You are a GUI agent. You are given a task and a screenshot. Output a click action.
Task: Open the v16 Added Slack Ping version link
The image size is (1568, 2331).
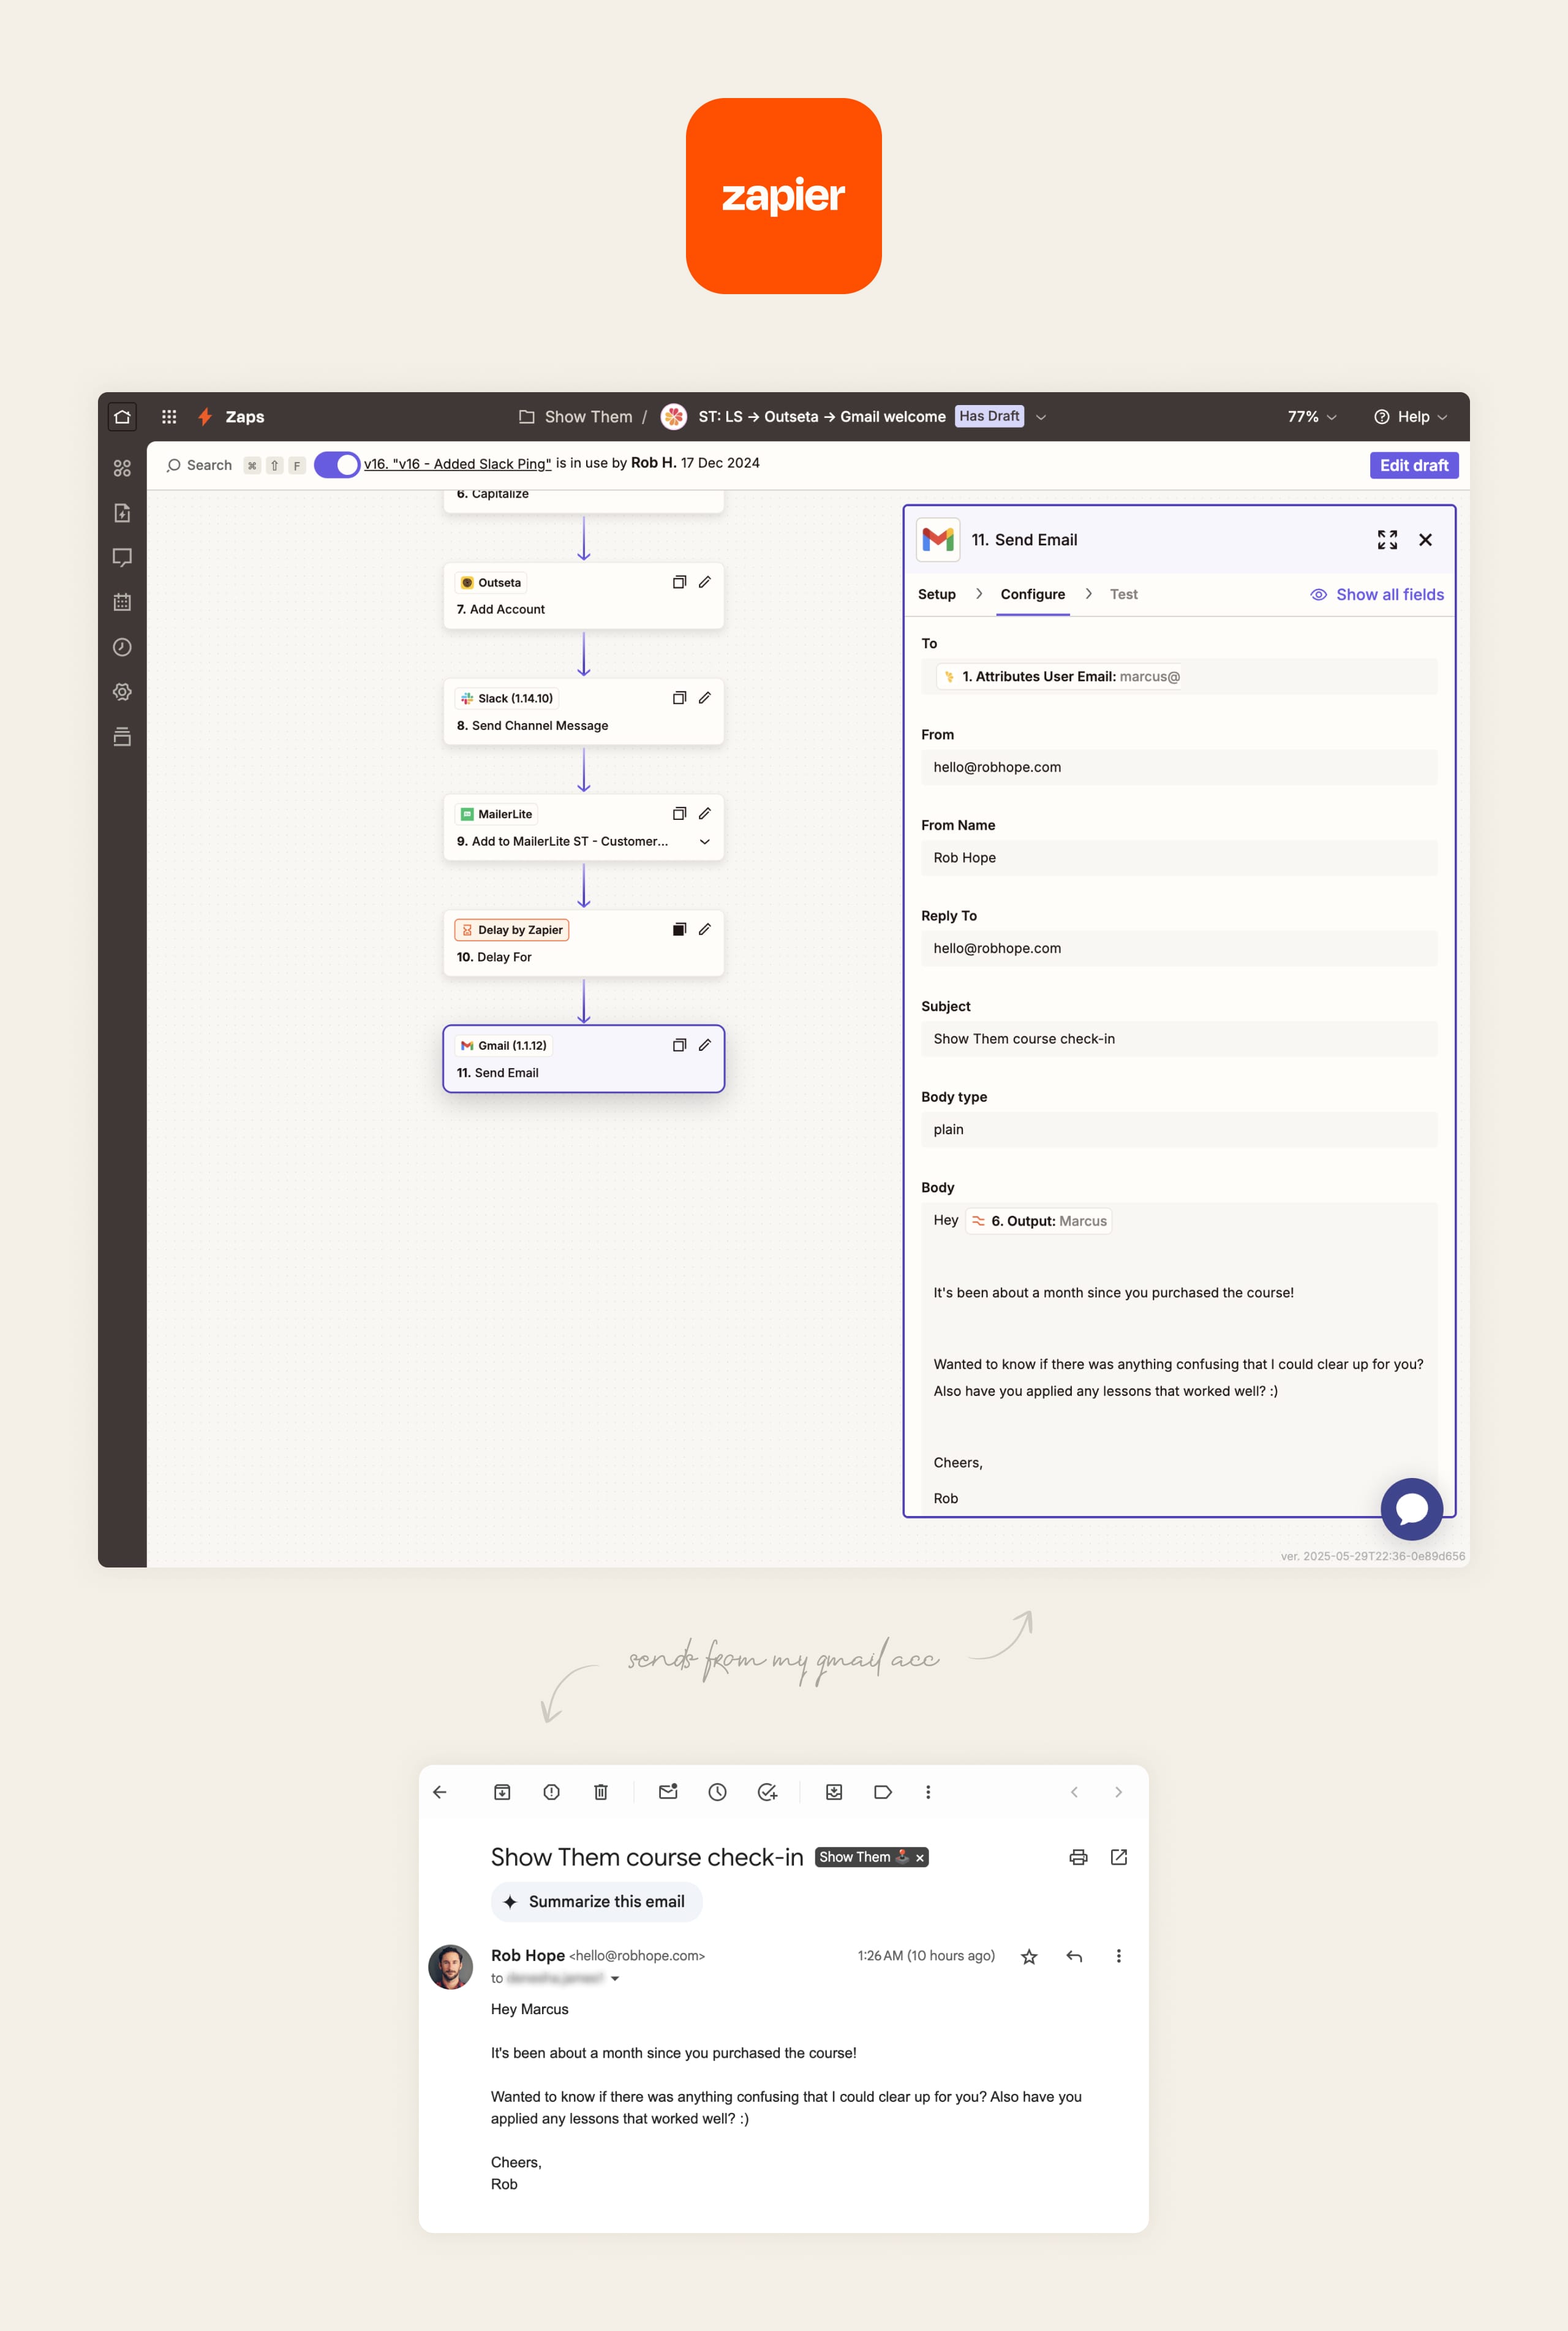457,464
